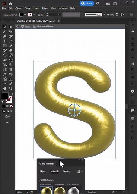
Task: Select the Free Transform tool
Action: click(x=11, y=60)
